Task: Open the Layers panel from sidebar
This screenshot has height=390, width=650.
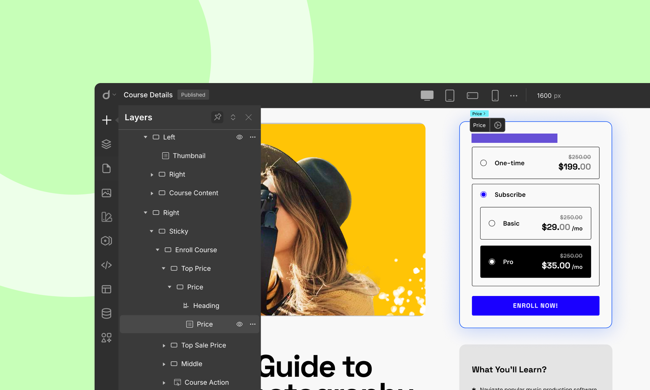Action: click(x=107, y=144)
